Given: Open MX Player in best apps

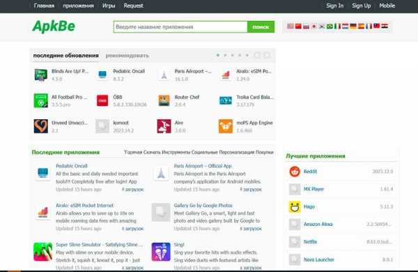Looking at the screenshot, I should point(313,189).
